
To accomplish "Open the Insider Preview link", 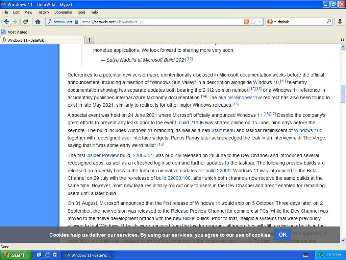I will point(102,155).
